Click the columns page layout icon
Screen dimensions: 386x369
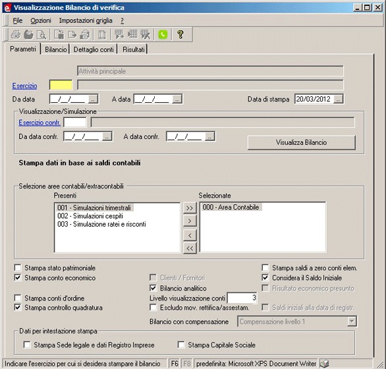click(x=102, y=34)
